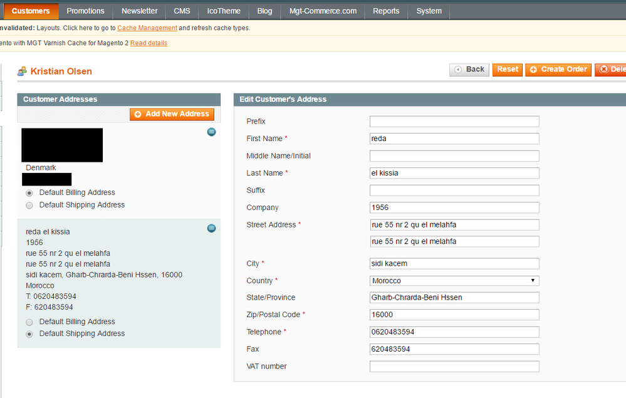This screenshot has height=398, width=626.
Task: Click into the VAT number field
Action: 454,367
